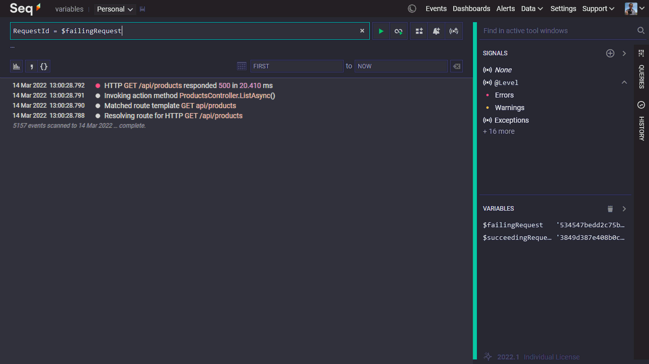Open Settings page
The width and height of the screenshot is (649, 364).
click(x=563, y=9)
